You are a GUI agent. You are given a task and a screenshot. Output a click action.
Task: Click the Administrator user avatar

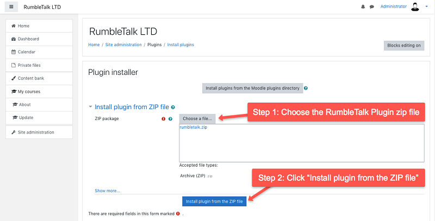415,7
